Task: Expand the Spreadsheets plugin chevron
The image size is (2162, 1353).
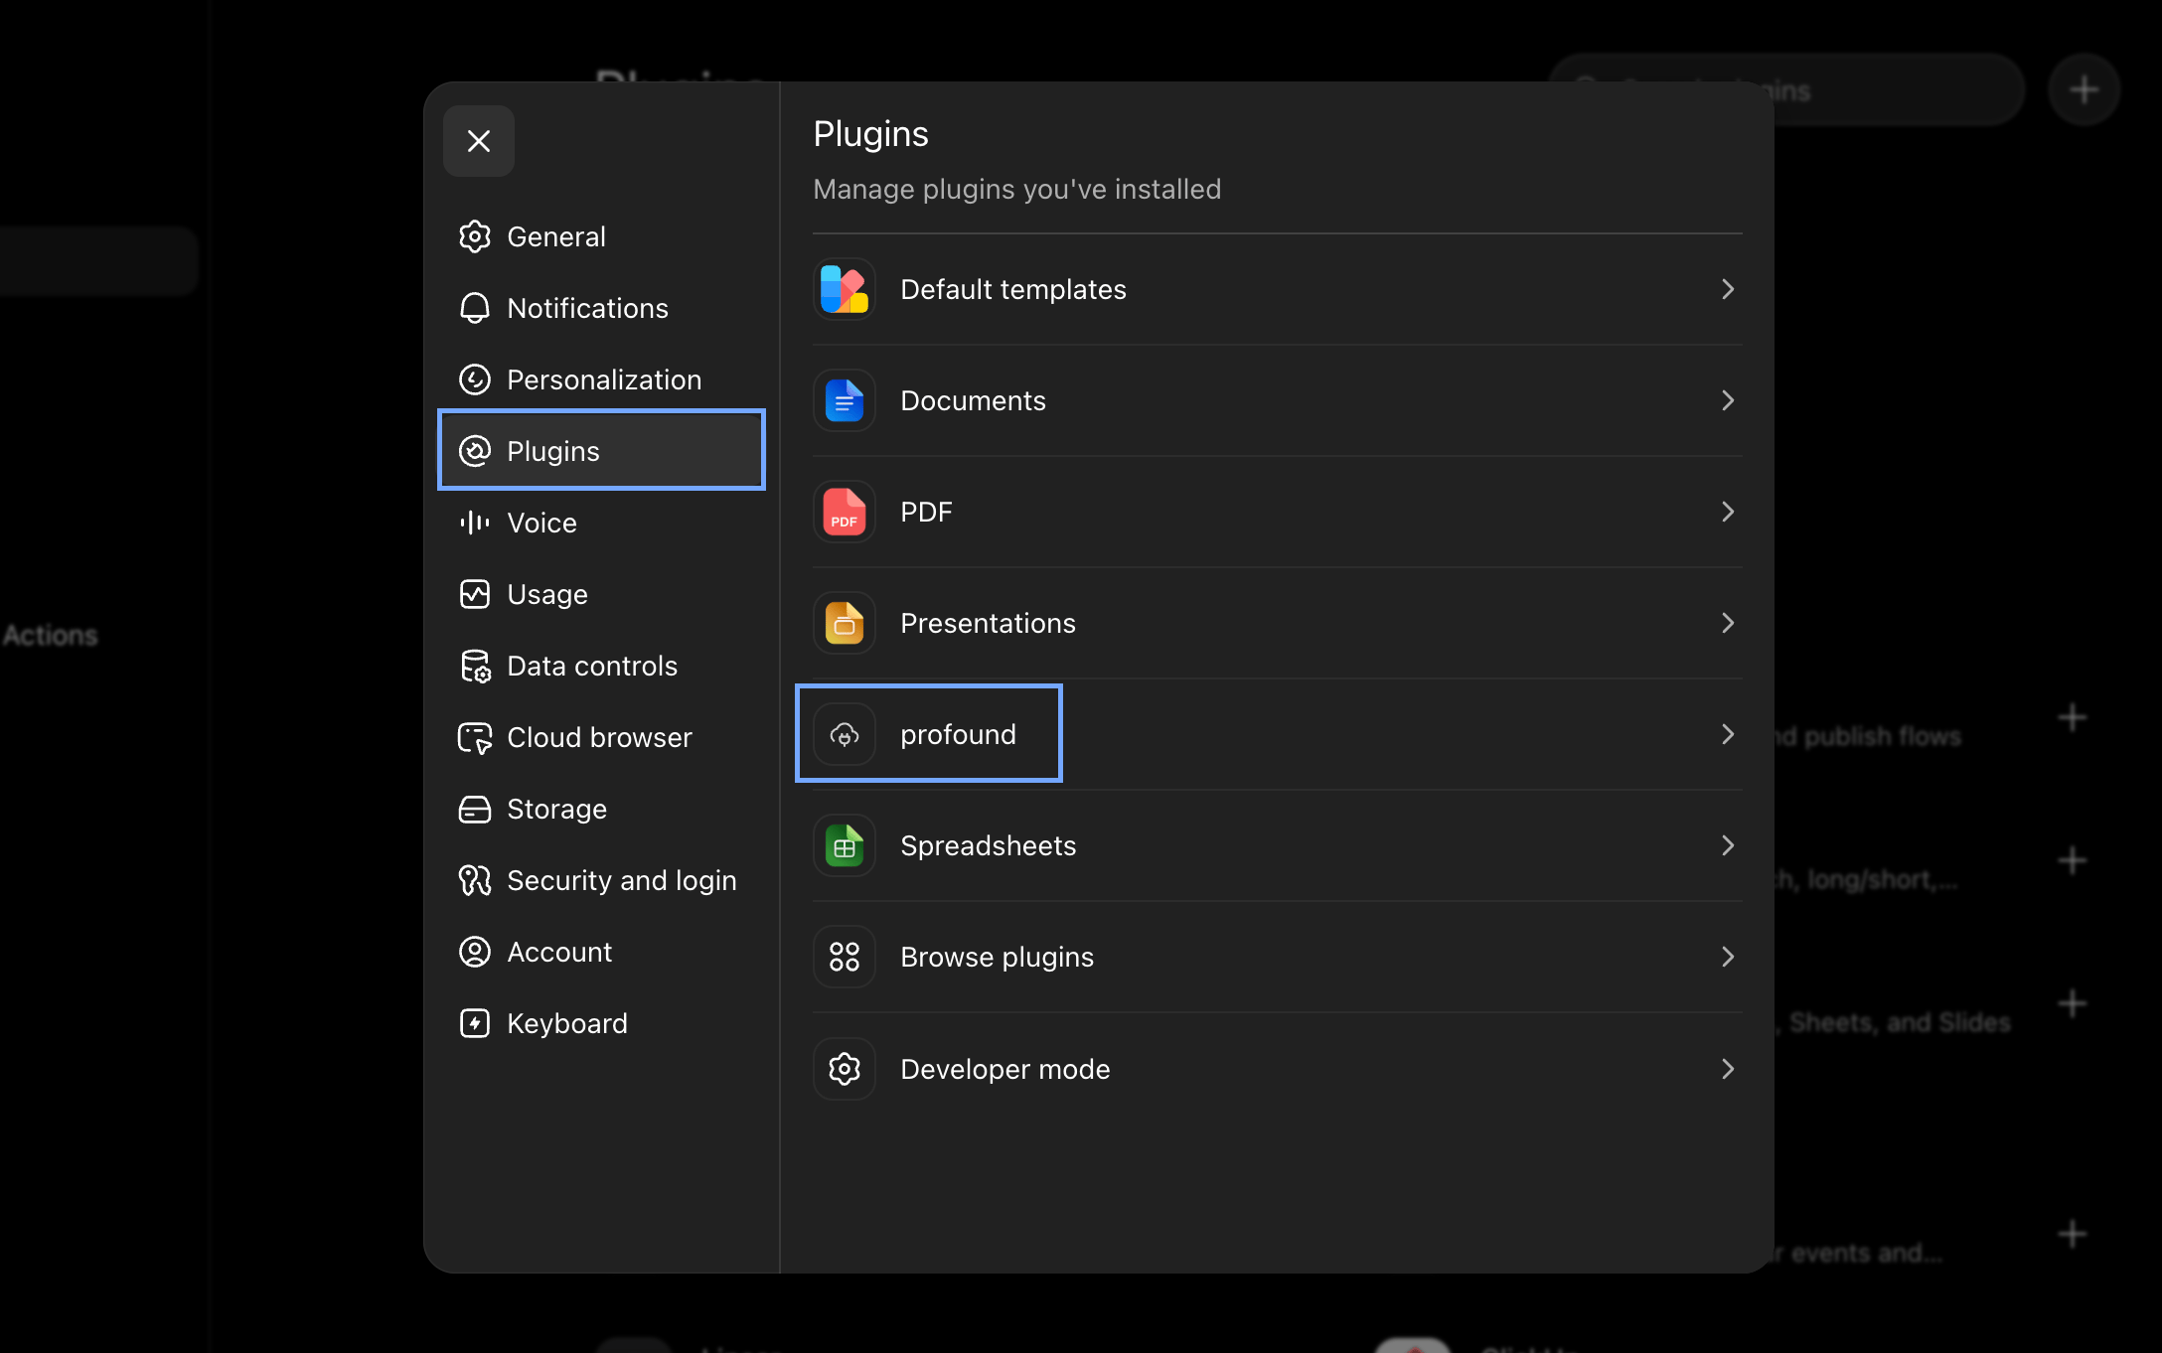Action: pos(1728,845)
